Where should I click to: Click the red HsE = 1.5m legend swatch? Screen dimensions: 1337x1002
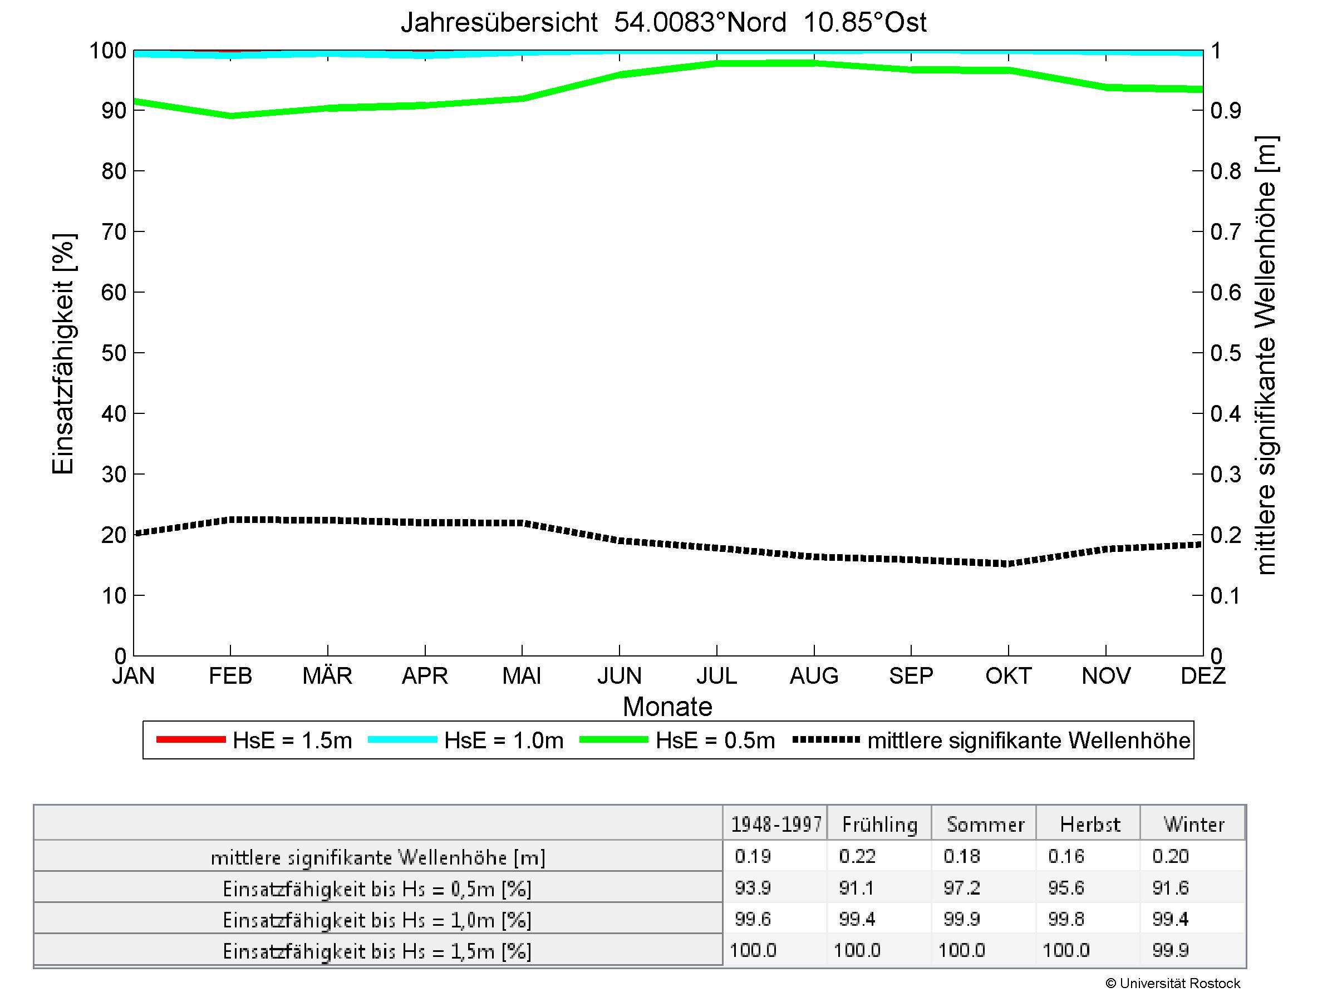click(190, 739)
